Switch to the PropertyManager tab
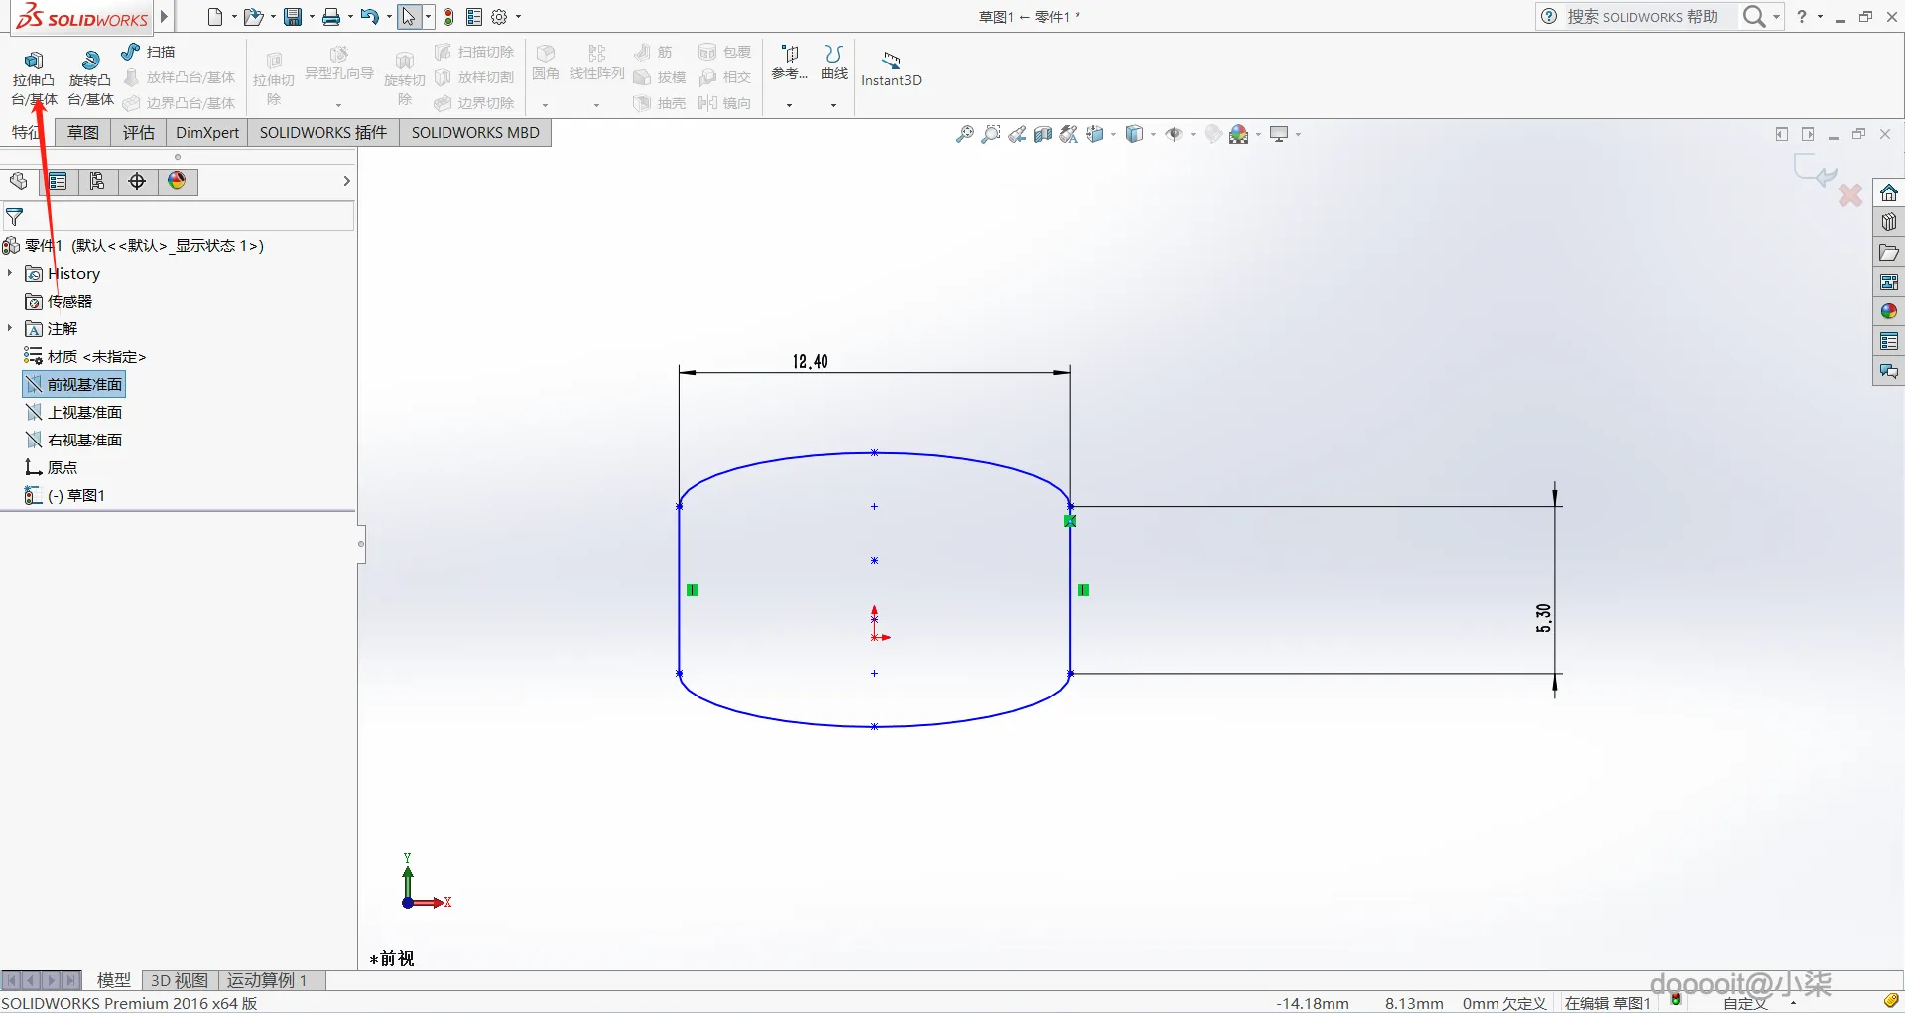 pyautogui.click(x=59, y=181)
